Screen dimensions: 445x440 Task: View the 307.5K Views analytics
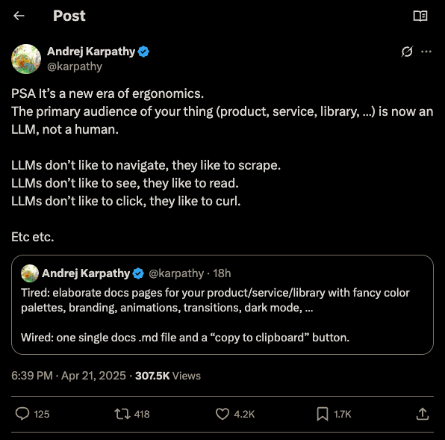168,376
